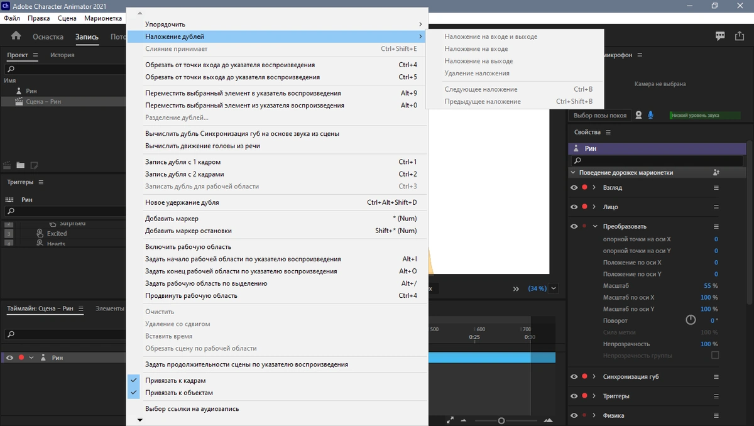Open the Файл menu

12,18
